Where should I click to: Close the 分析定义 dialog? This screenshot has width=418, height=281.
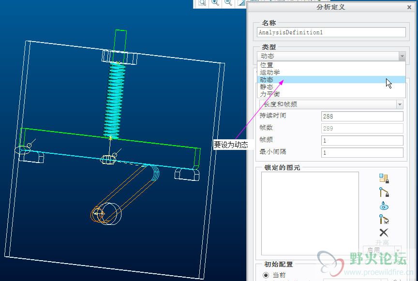(409, 7)
